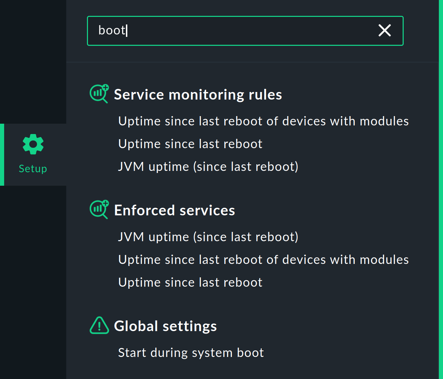Open Start during system boot setting
Screen dimensions: 443x379
(191, 353)
